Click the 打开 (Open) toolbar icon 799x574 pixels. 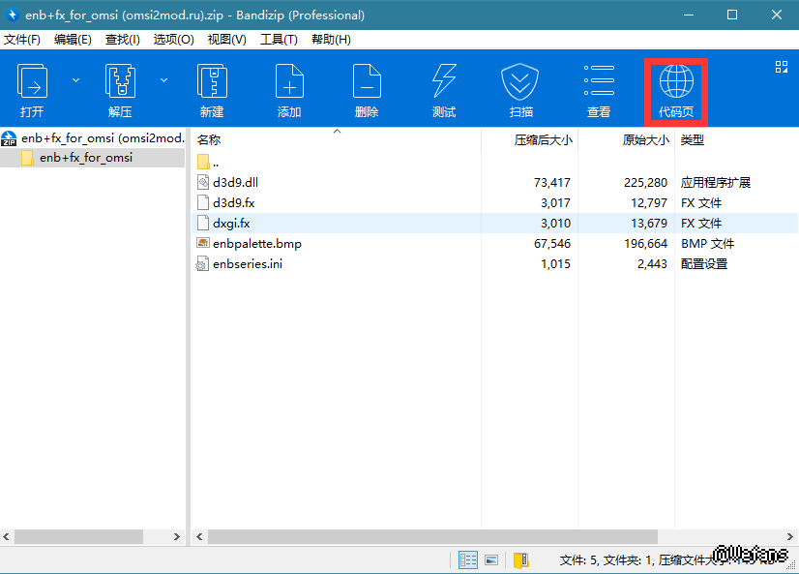pos(33,89)
